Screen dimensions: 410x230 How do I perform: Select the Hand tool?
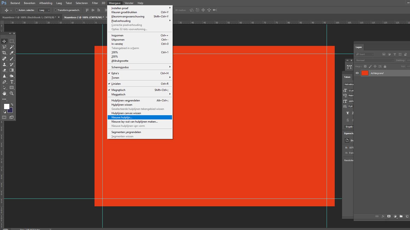(x=4, y=93)
